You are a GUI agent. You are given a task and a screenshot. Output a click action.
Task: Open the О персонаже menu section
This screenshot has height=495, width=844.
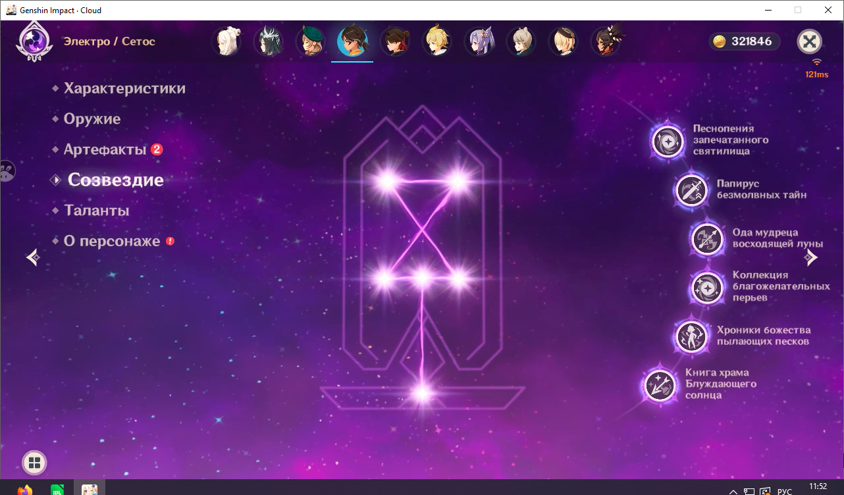[111, 241]
